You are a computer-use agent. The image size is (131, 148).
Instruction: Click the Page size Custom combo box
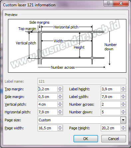coord(82,120)
